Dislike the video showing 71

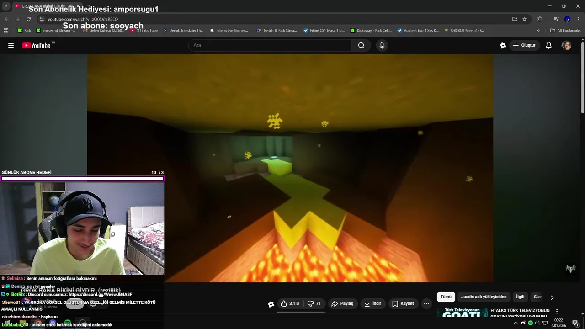point(314,303)
